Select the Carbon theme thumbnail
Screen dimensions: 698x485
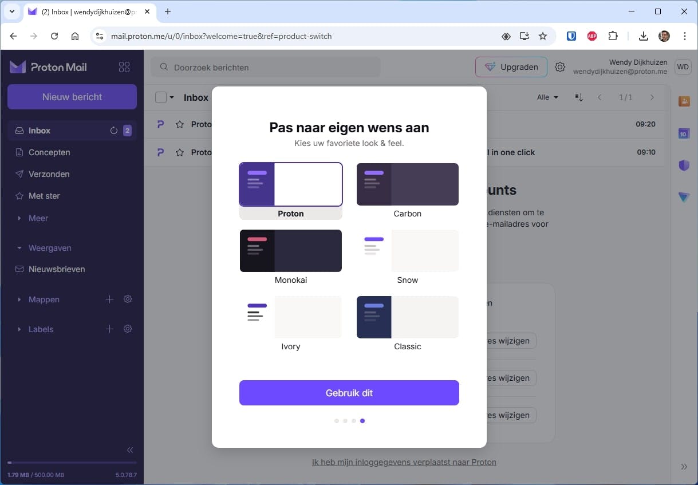pyautogui.click(x=408, y=184)
